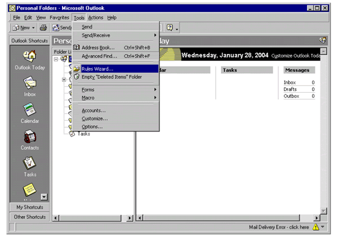The width and height of the screenshot is (338, 244).
Task: Expand the plus node in folder list
Action: pos(64,80)
